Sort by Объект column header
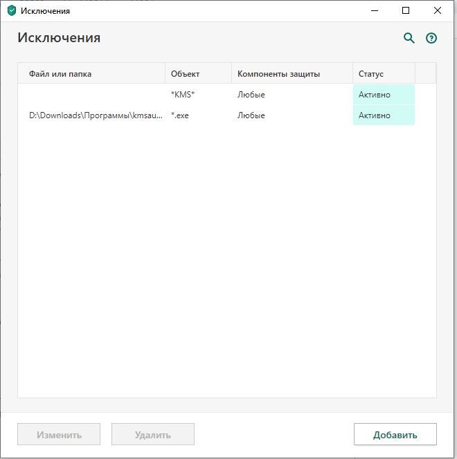This screenshot has width=457, height=459. tap(198, 73)
